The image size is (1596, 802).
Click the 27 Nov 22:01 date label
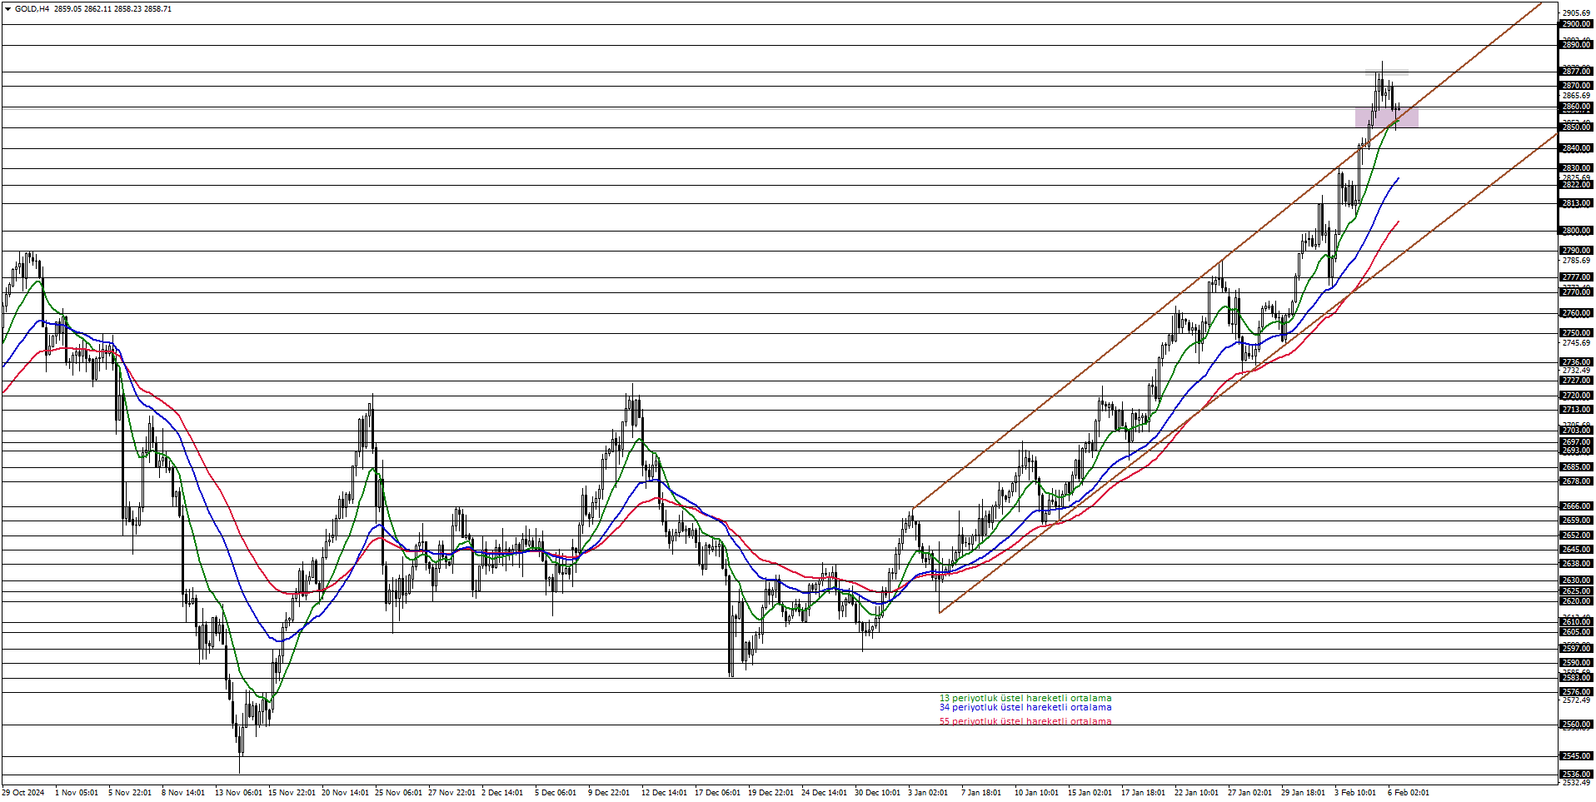coord(451,793)
